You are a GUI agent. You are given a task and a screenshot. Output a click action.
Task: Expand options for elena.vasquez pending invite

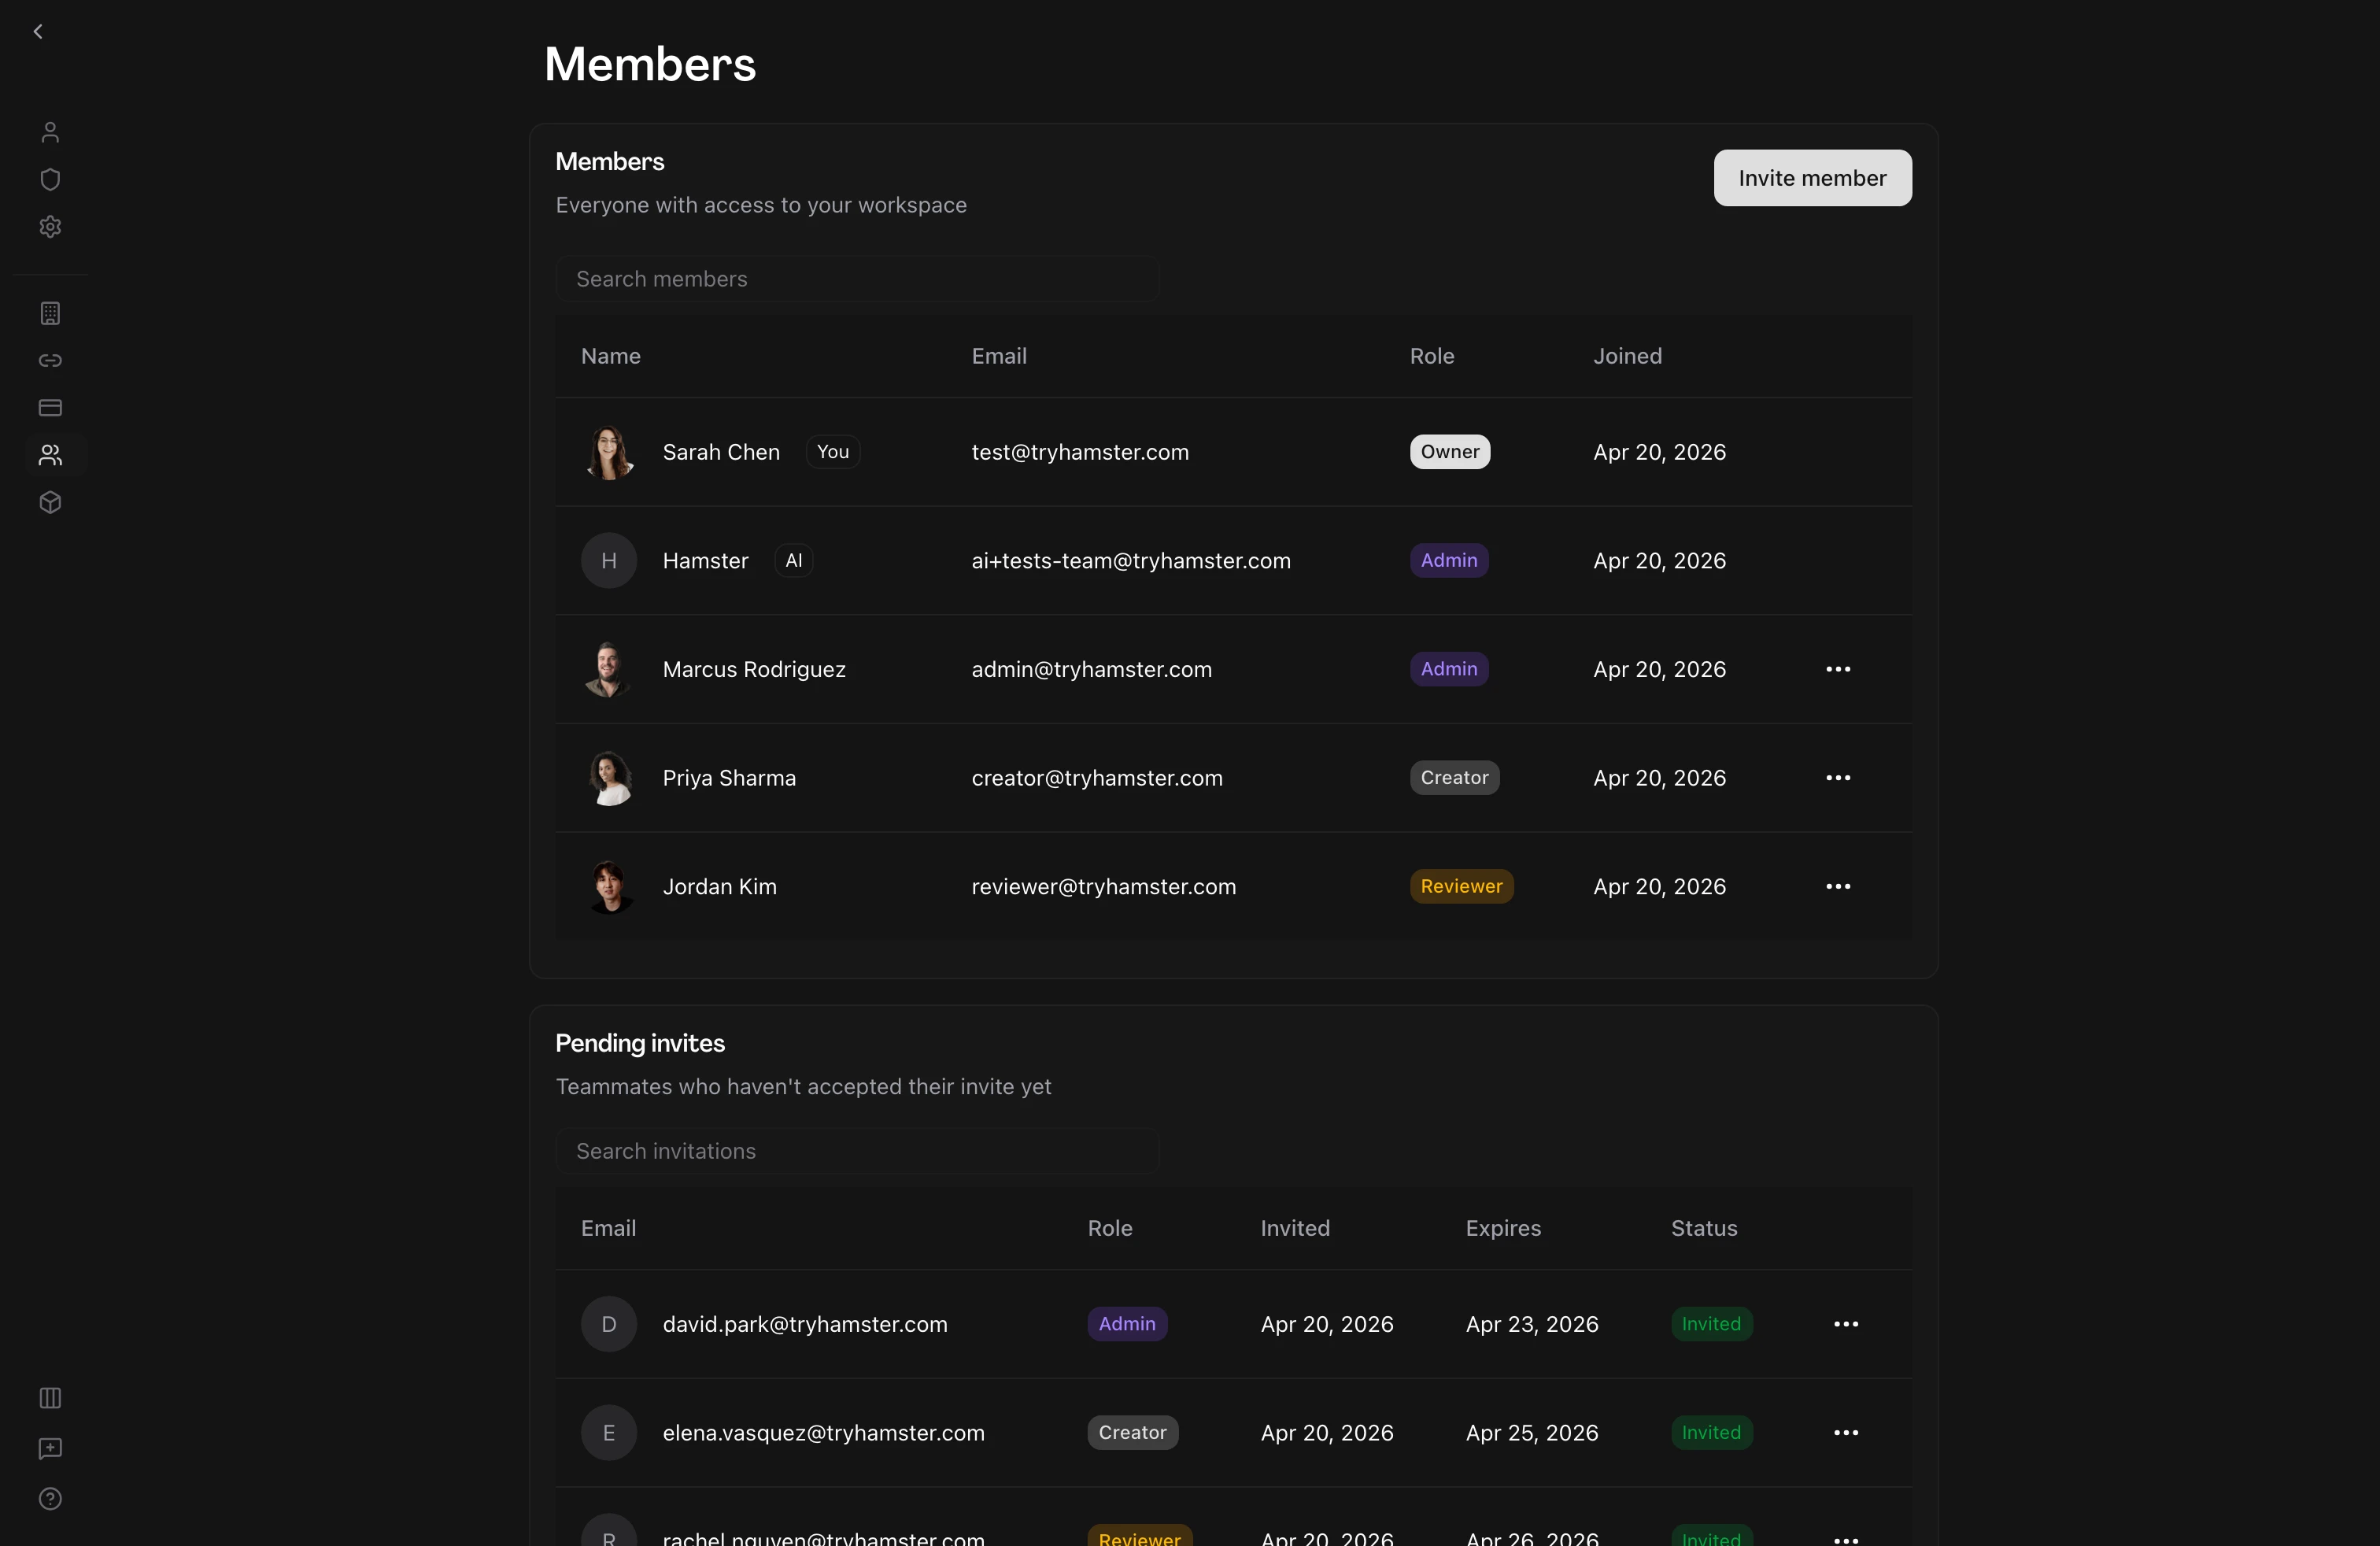pos(1846,1432)
